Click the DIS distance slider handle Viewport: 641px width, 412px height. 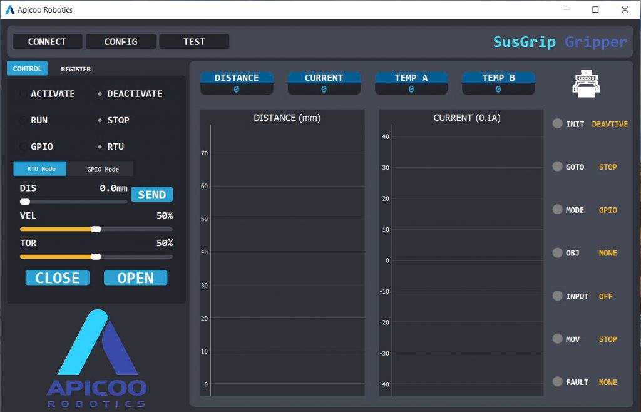click(25, 202)
